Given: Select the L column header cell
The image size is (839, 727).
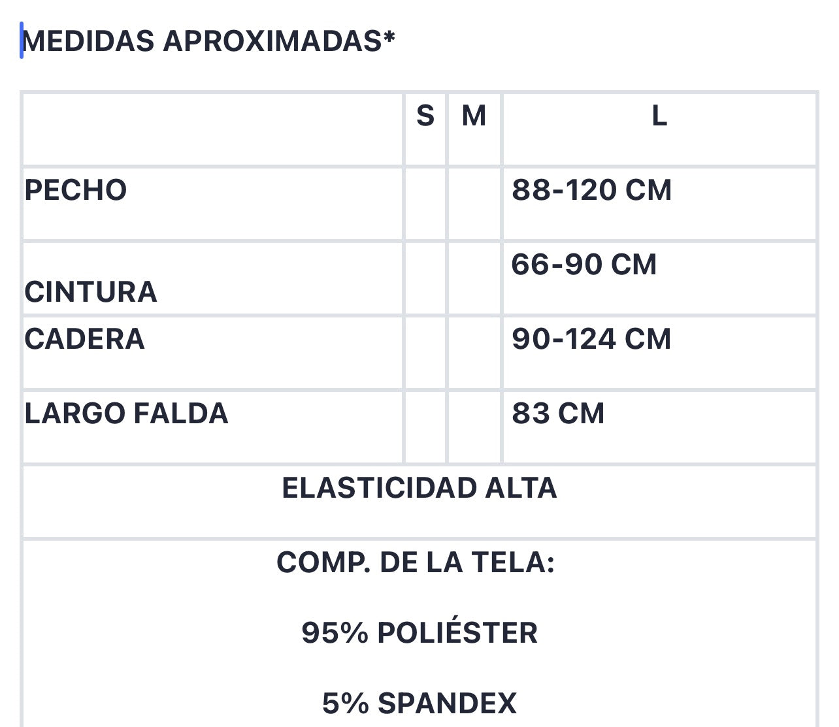Looking at the screenshot, I should click(x=659, y=129).
